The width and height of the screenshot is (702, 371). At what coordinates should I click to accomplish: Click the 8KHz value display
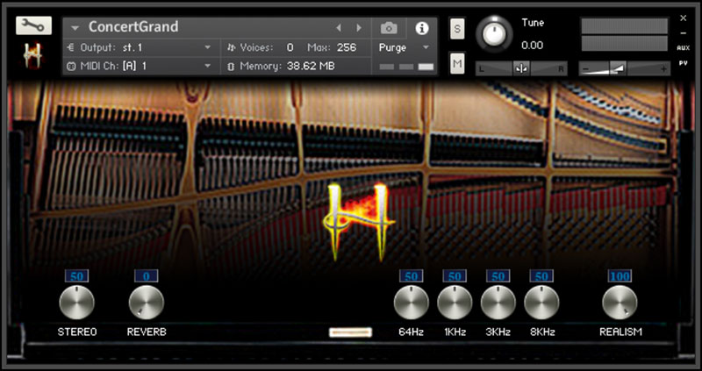tap(541, 276)
